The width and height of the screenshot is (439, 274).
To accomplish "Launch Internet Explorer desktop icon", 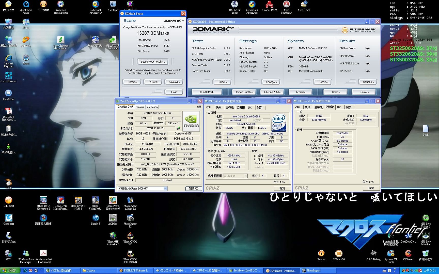I will (9, 61).
